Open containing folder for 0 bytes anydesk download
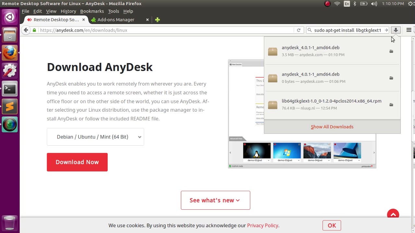Image resolution: width=415 pixels, height=233 pixels. coord(391,78)
